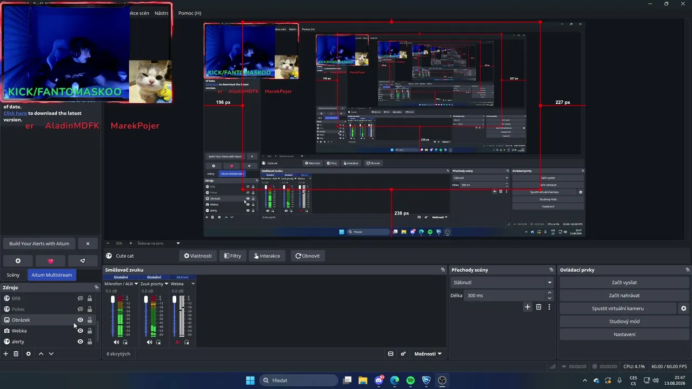The image size is (692, 389).
Task: Increase Délka duration with up arrow
Action: [x=550, y=293]
